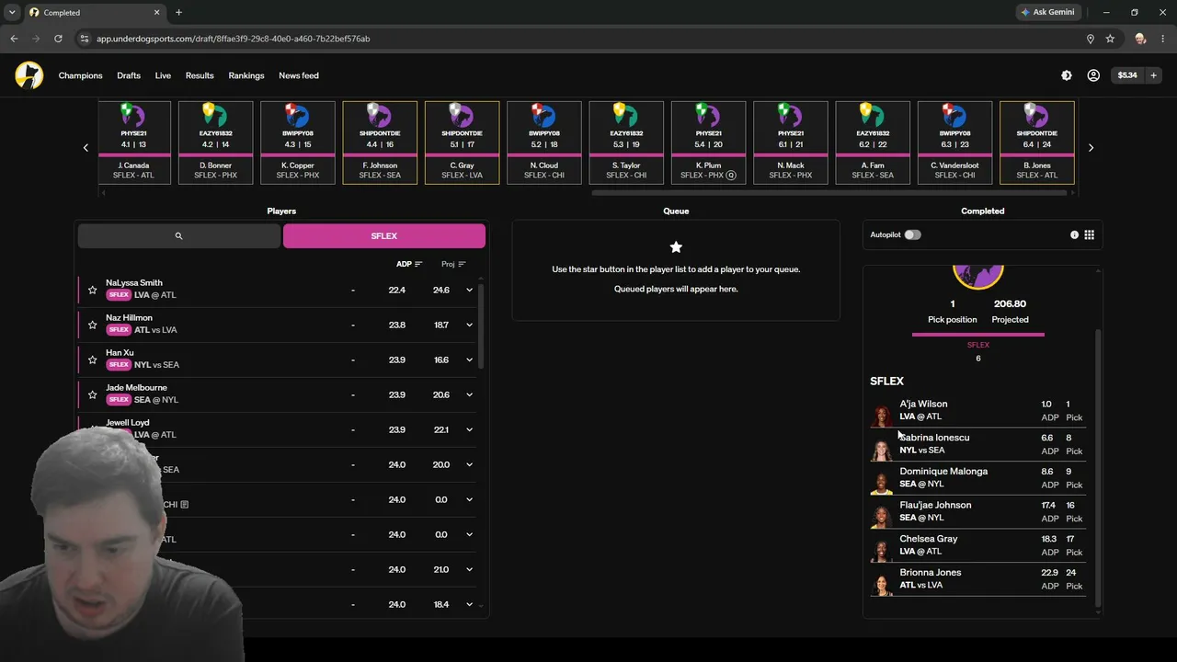This screenshot has height=662, width=1177.
Task: Open Dominique Malonga in the roster
Action: pyautogui.click(x=978, y=478)
